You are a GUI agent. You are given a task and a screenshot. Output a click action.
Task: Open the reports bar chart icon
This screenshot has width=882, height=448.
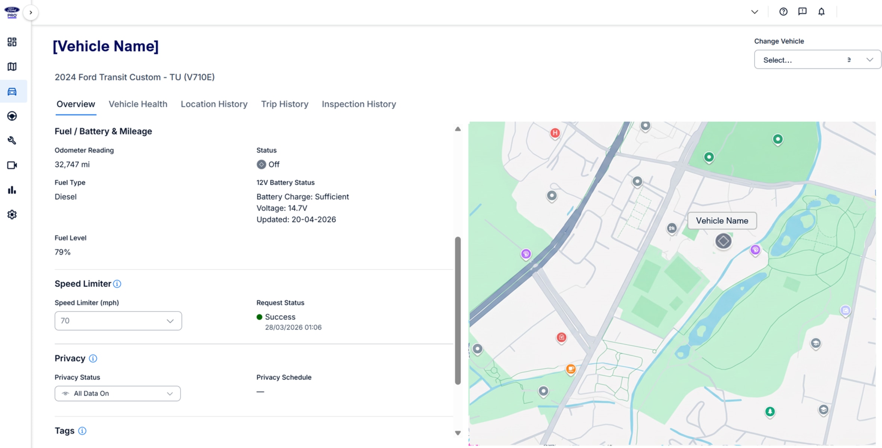(12, 190)
